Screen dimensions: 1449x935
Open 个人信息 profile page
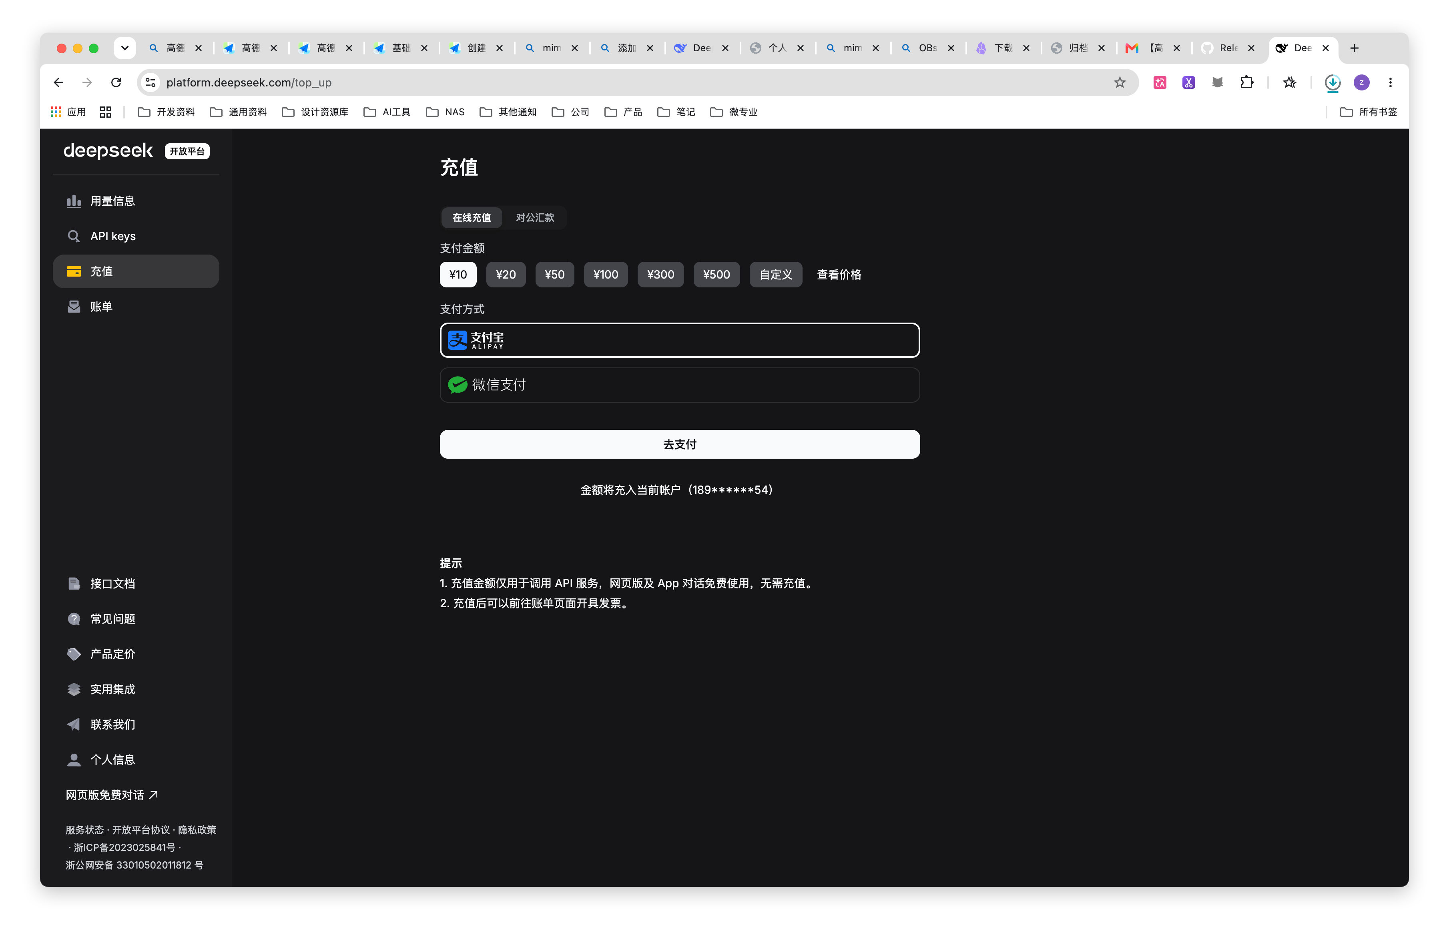point(136,760)
